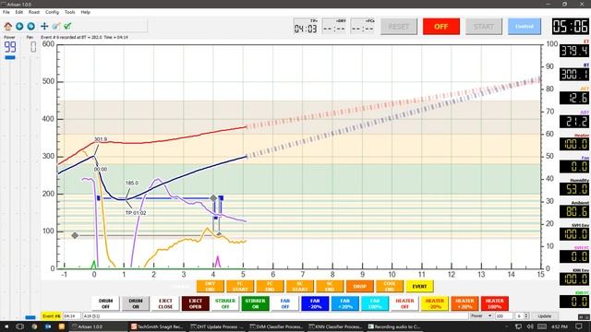Open the Roast menu
Viewport: 591px width, 332px height.
point(34,12)
